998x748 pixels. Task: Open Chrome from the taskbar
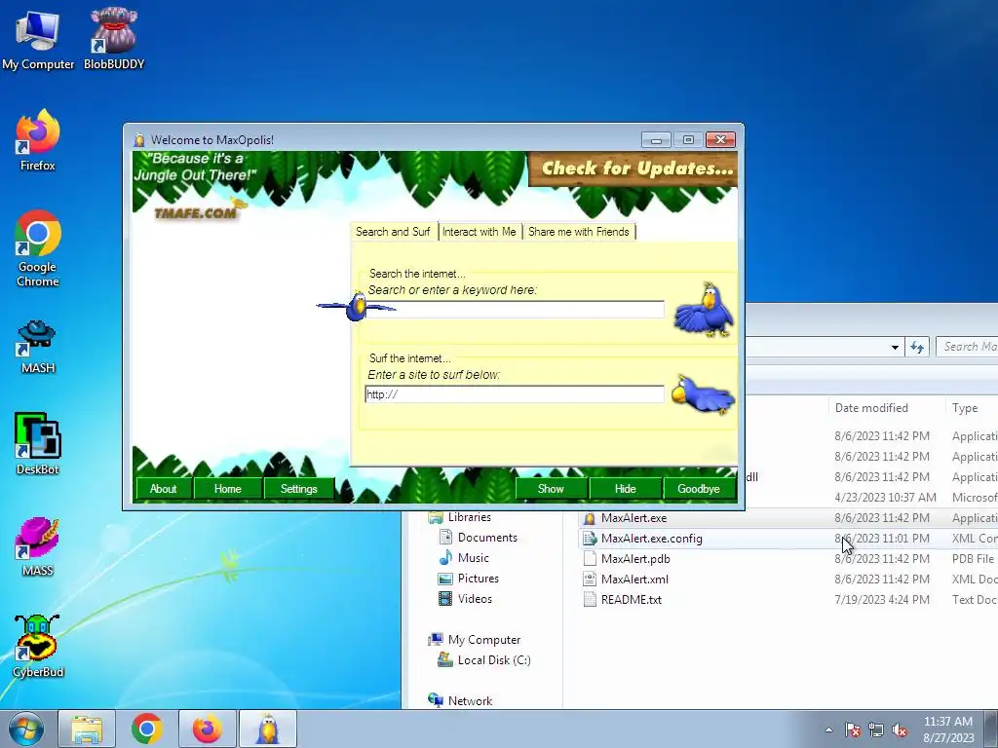(146, 729)
